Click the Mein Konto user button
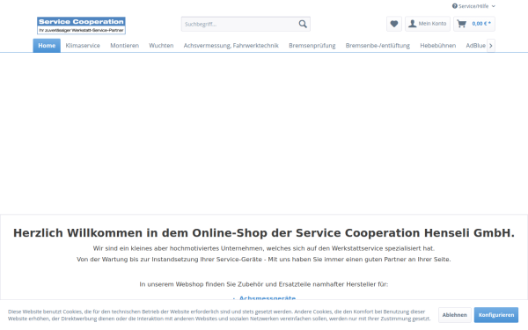528x330 pixels. [x=428, y=24]
